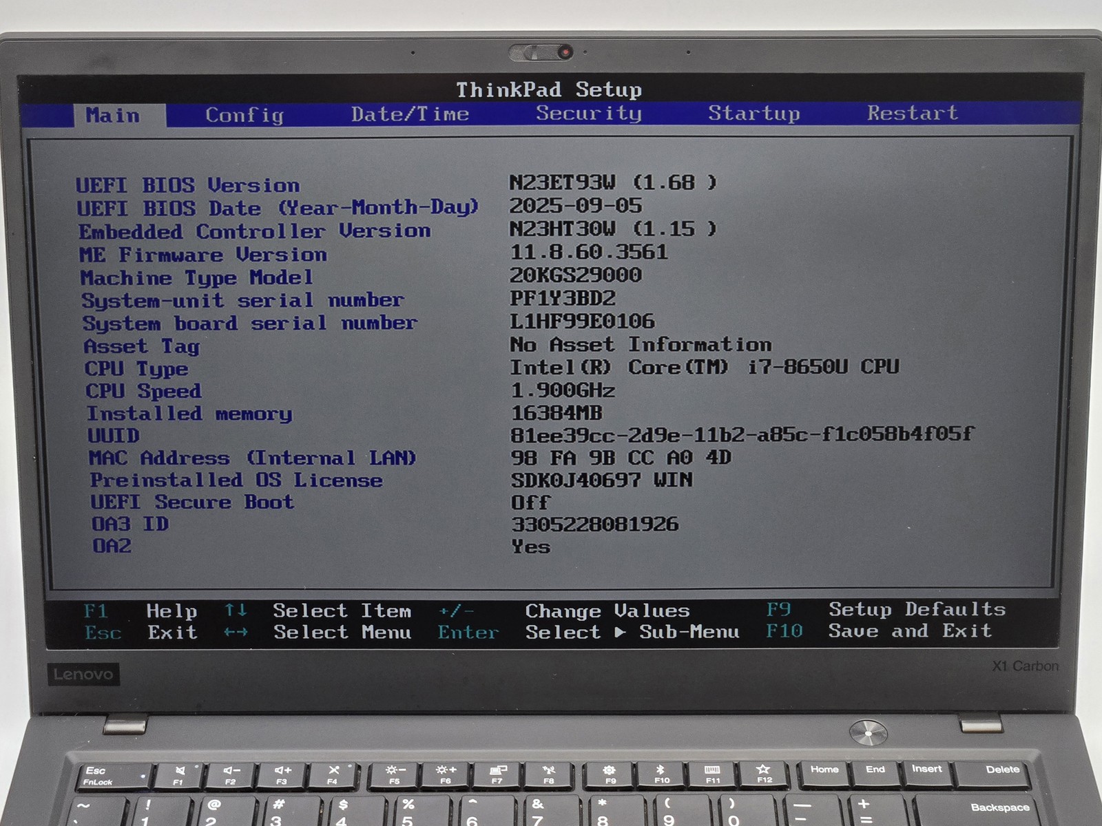Image resolution: width=1102 pixels, height=826 pixels.
Task: Click firmware value 11.8.60.3561
Action: (x=589, y=252)
